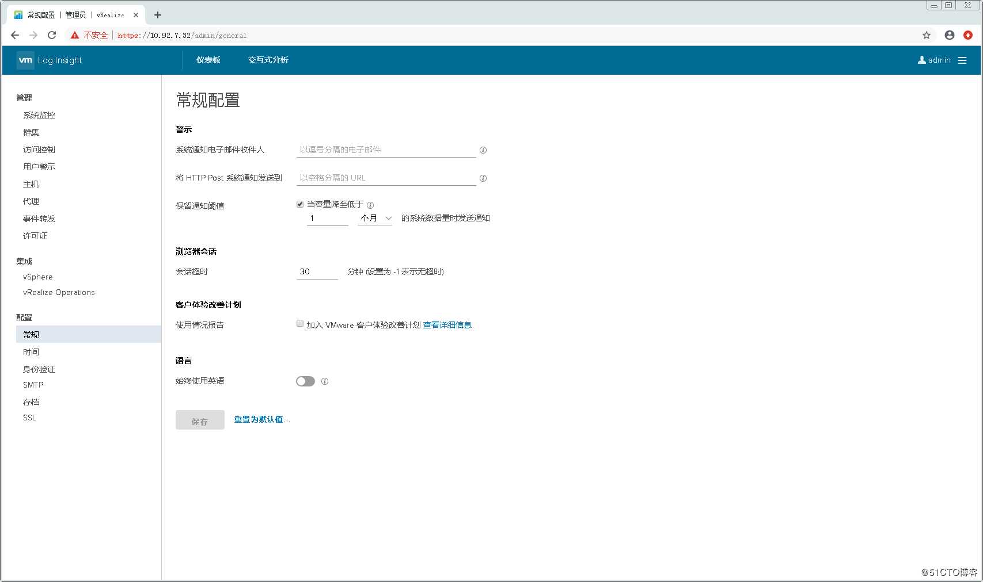Click the retention threshold number field
The image size is (983, 582).
(328, 219)
